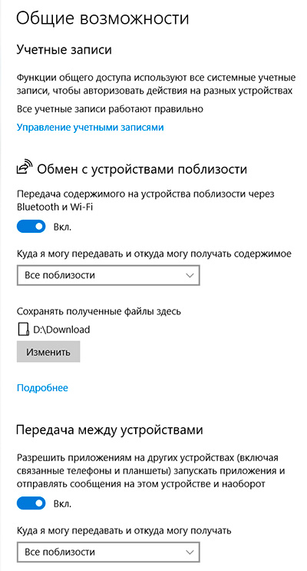Click the "Изменить" button
The image size is (307, 571).
point(48,352)
